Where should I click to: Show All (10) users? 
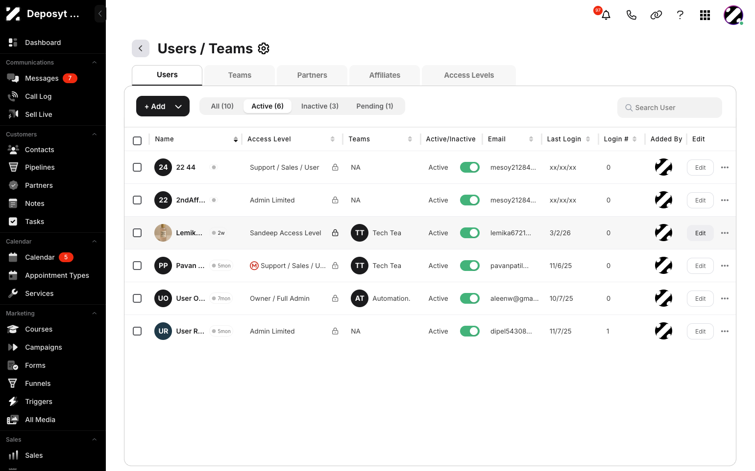pyautogui.click(x=222, y=106)
